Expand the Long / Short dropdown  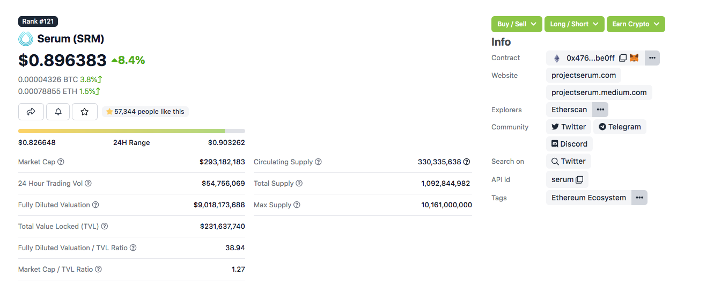574,24
